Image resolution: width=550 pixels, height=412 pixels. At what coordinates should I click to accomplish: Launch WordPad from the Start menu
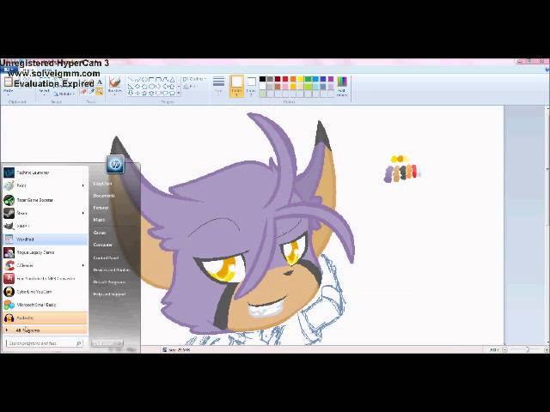(x=45, y=239)
